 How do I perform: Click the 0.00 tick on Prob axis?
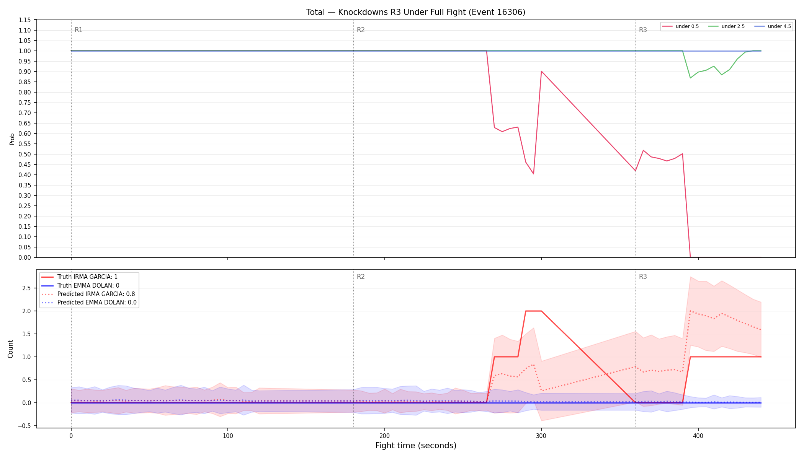click(x=25, y=257)
